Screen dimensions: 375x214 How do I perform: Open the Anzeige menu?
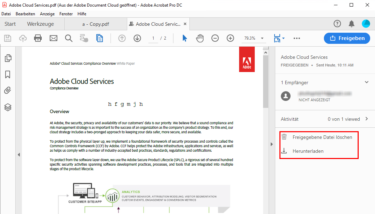47,14
